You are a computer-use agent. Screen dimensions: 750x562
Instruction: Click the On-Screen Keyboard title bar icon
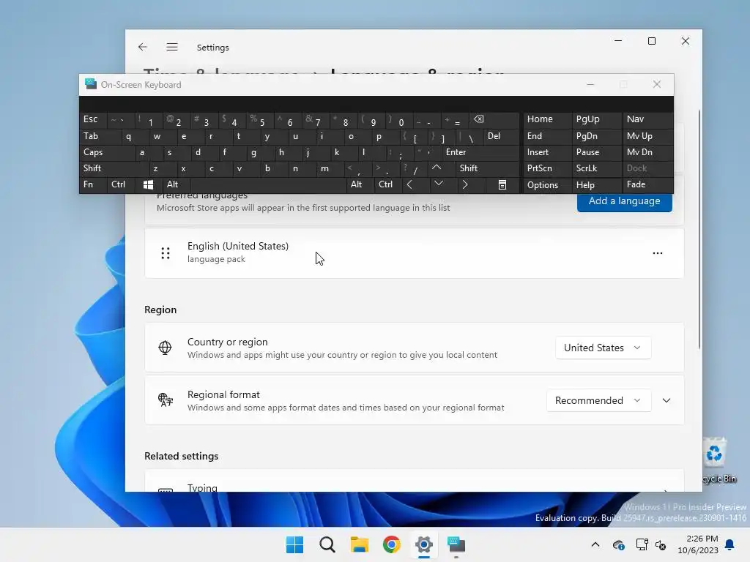[x=90, y=84]
